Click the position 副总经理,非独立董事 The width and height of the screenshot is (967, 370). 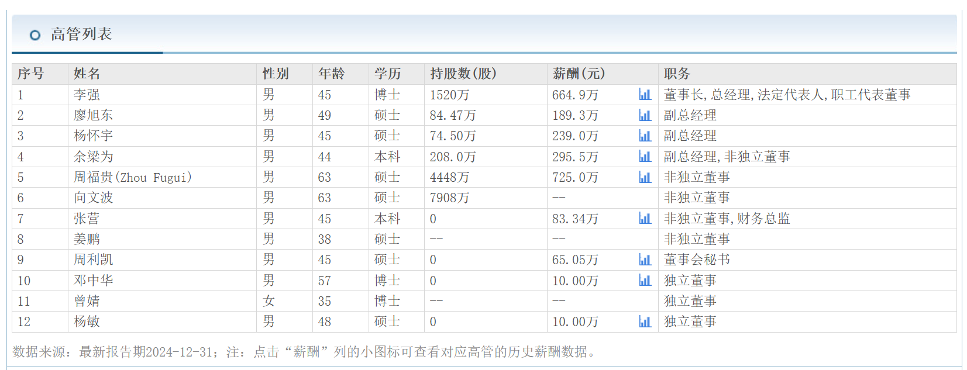click(x=727, y=157)
